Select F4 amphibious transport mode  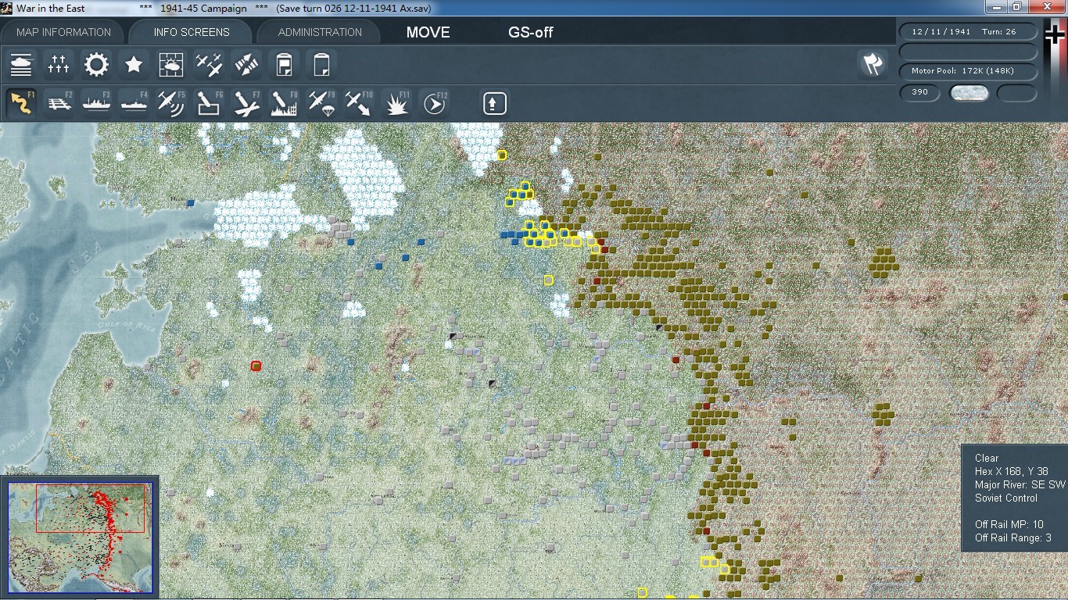pos(134,103)
